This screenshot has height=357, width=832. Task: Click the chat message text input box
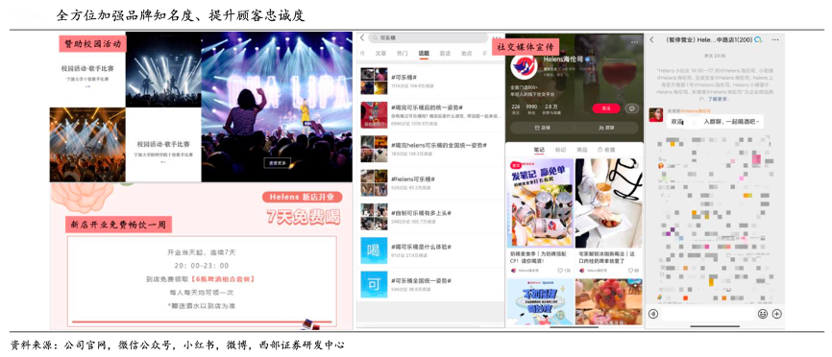pos(707,314)
